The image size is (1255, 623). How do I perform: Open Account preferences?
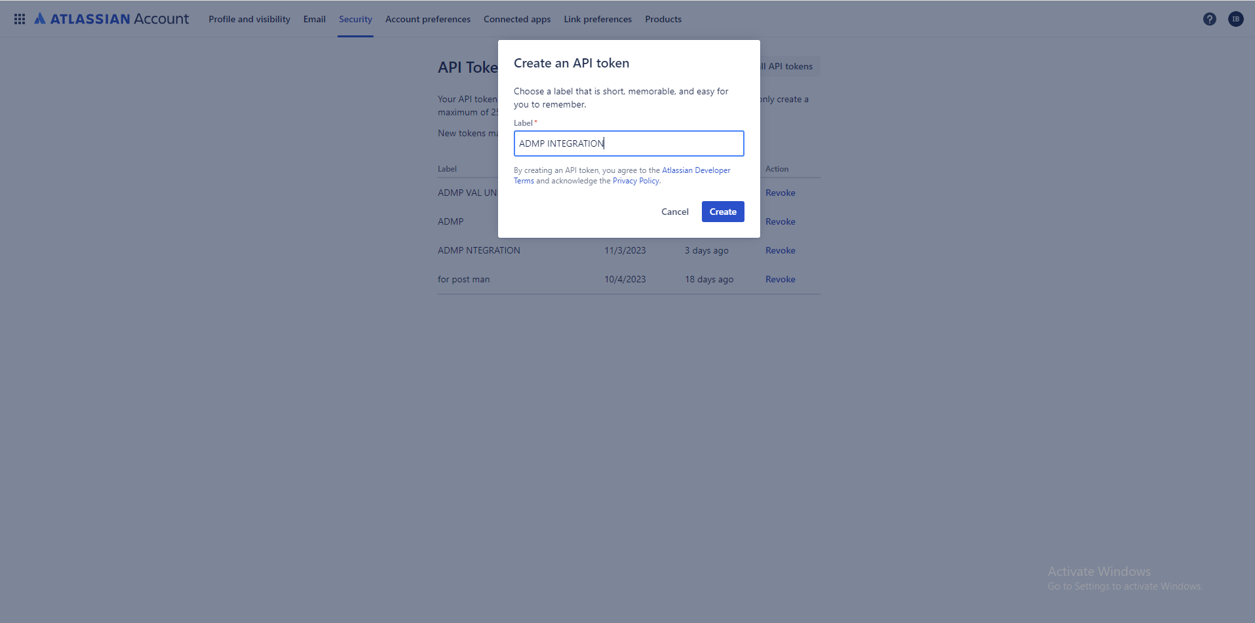pyautogui.click(x=427, y=19)
